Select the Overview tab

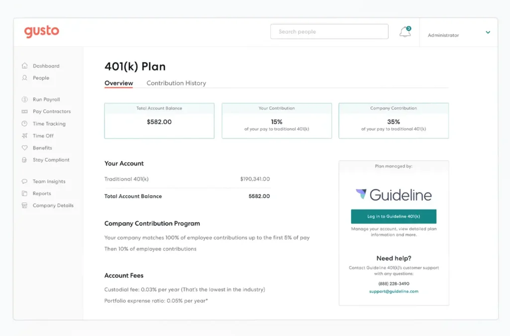(119, 83)
